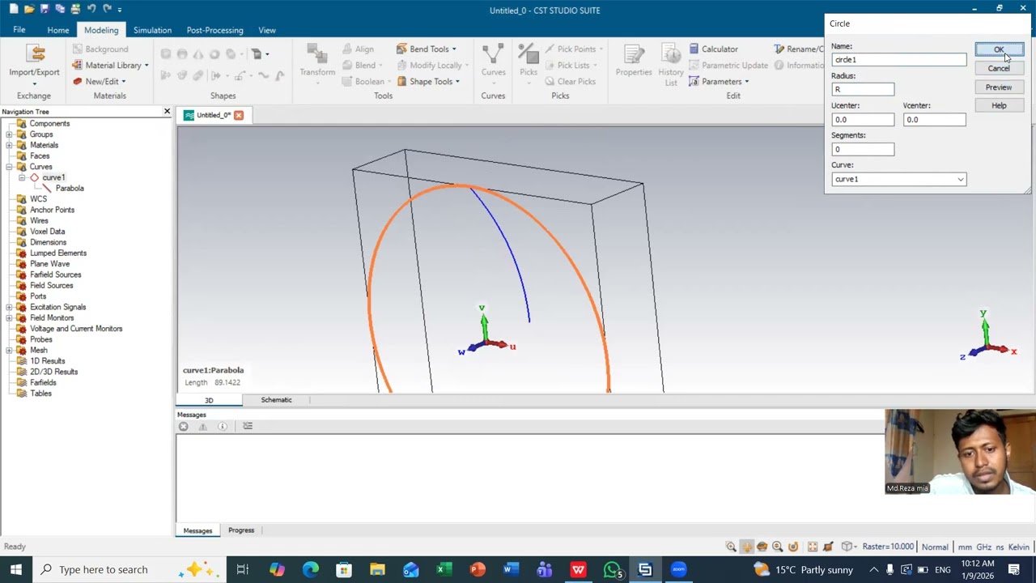Select the pan view icon in status bar
Image resolution: width=1036 pixels, height=583 pixels.
(x=746, y=547)
